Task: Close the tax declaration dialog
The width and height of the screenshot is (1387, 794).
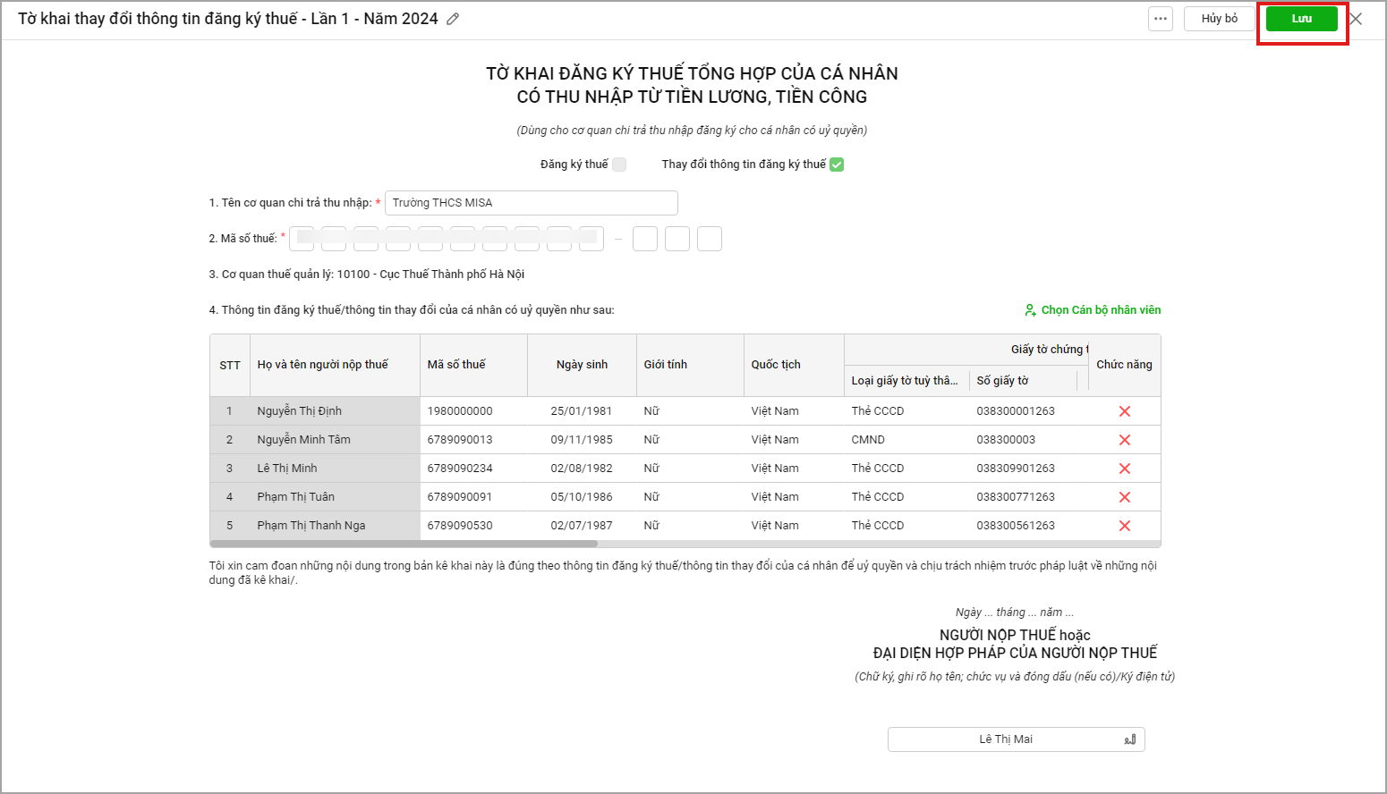Action: pos(1356,19)
